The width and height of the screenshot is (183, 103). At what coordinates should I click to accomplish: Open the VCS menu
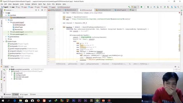pyautogui.click(x=53, y=4)
